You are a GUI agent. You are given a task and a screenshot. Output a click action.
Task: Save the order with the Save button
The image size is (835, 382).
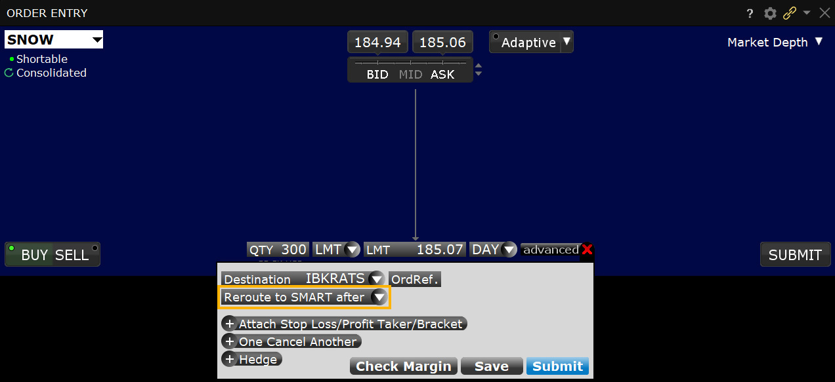click(492, 366)
